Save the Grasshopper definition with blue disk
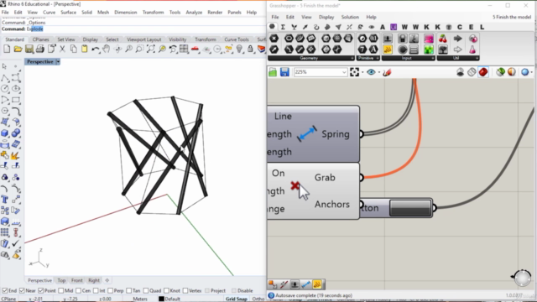 284,72
